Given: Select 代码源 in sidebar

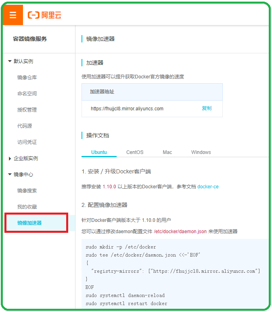Looking at the screenshot, I should pos(25,126).
